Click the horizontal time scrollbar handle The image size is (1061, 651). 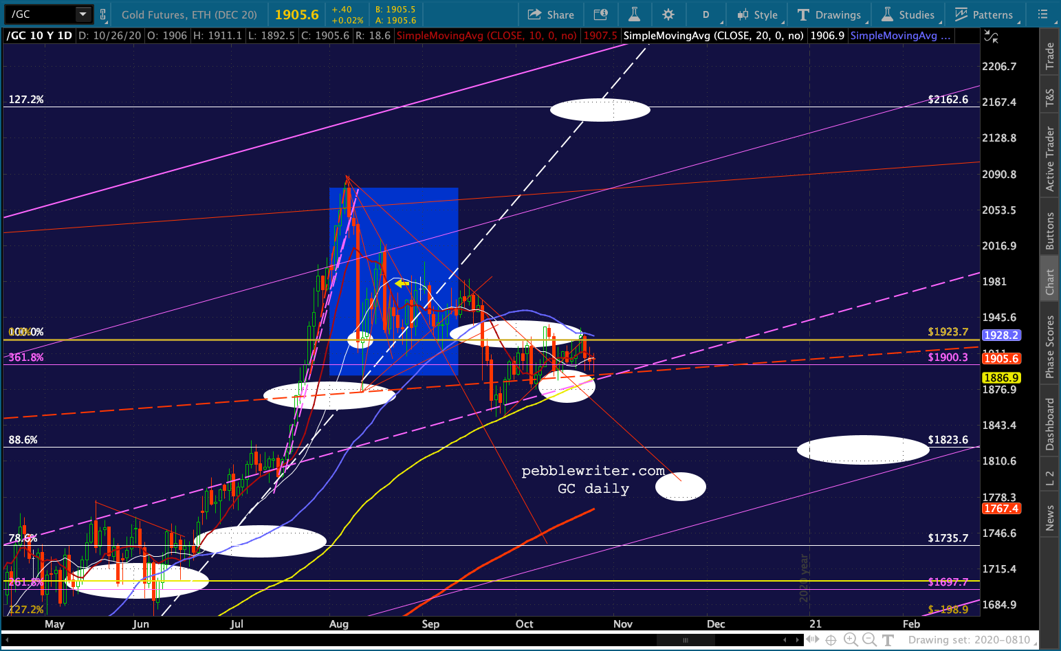[x=686, y=640]
